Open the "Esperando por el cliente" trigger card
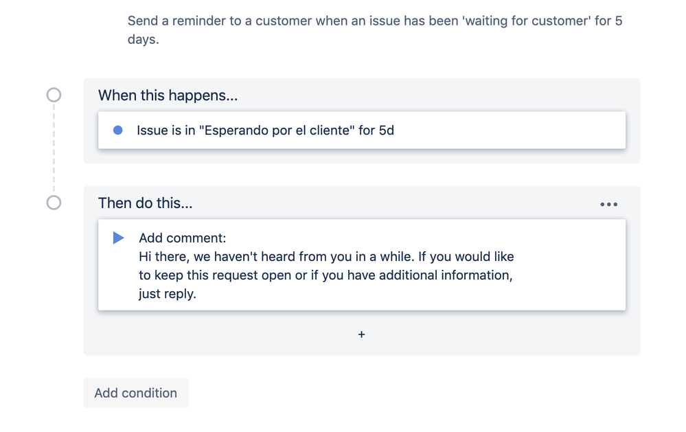 point(362,130)
